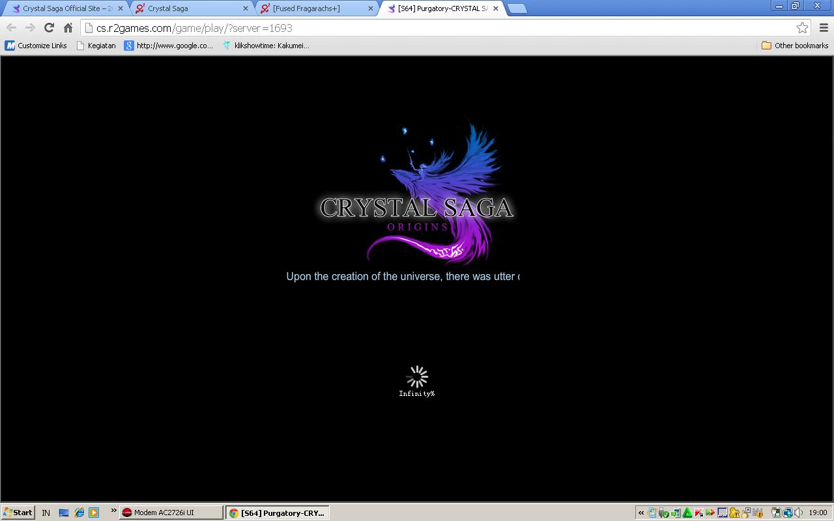Image resolution: width=834 pixels, height=521 pixels.
Task: Click the address bar URL field
Action: tap(443, 28)
